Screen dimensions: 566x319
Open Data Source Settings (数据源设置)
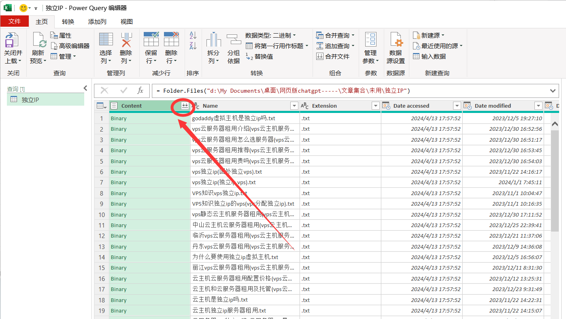tap(396, 41)
